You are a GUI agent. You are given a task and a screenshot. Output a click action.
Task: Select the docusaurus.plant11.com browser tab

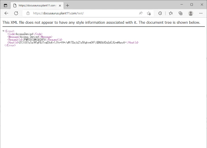click(37, 6)
